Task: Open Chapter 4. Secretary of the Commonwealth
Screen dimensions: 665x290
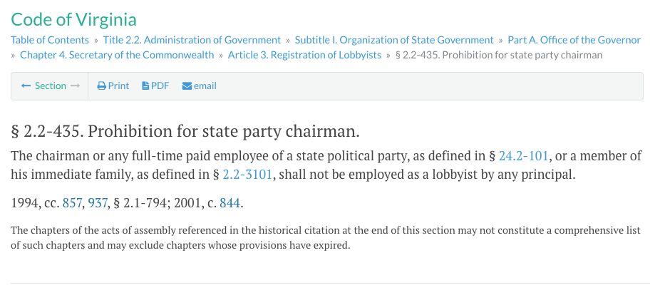Action: click(x=117, y=55)
